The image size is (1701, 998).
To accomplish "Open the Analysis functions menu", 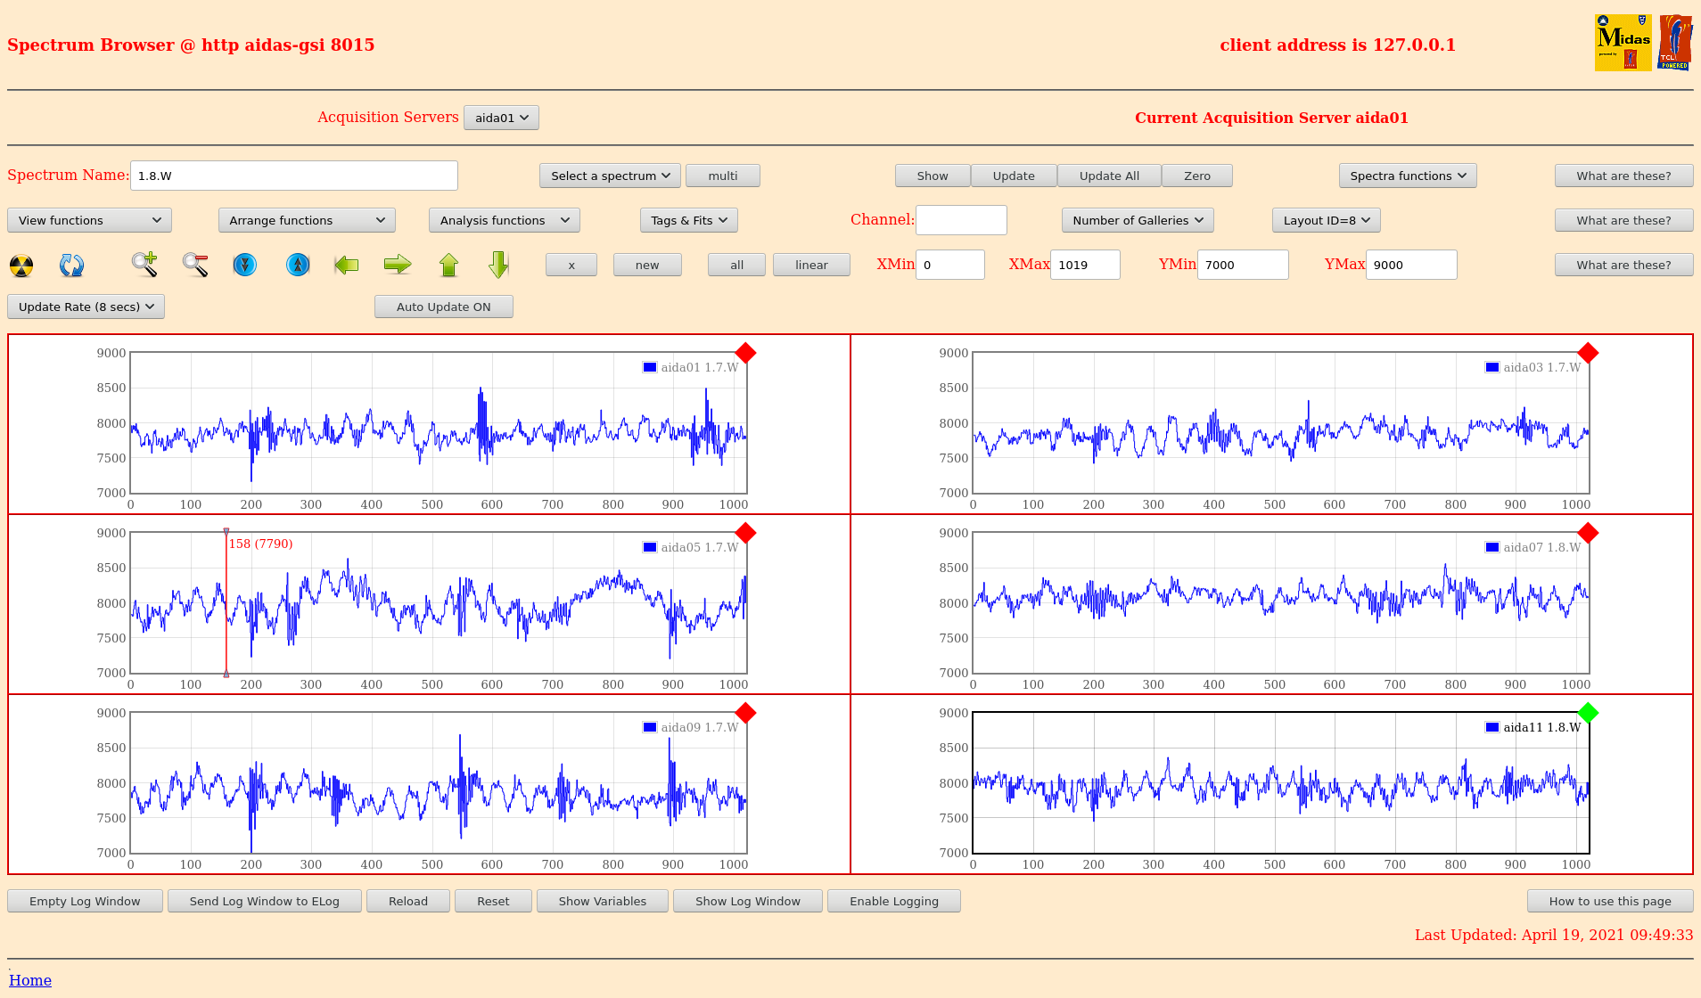I will tap(504, 220).
